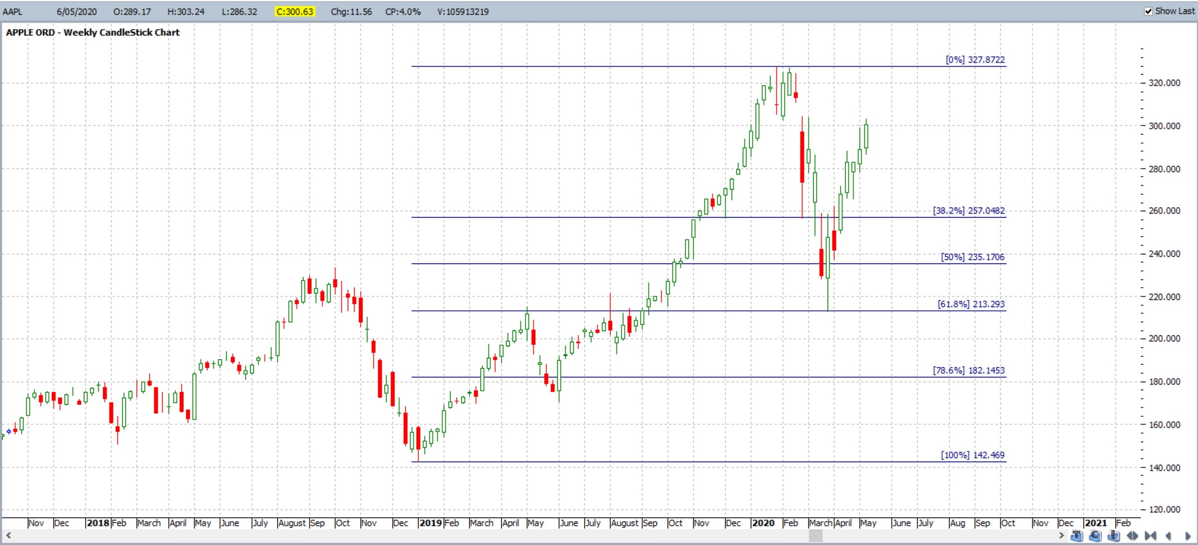
Task: Click the change value Chg:11.56
Action: pyautogui.click(x=351, y=11)
